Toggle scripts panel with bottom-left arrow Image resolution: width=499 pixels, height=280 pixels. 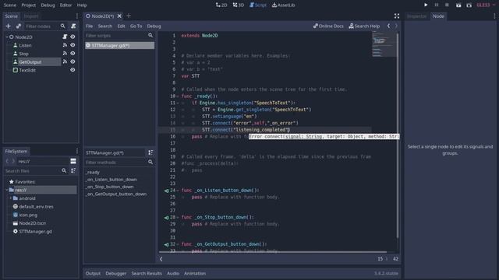pyautogui.click(x=161, y=259)
